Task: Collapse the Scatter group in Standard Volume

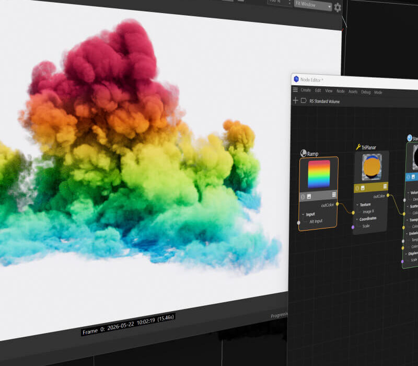Action: (408, 206)
